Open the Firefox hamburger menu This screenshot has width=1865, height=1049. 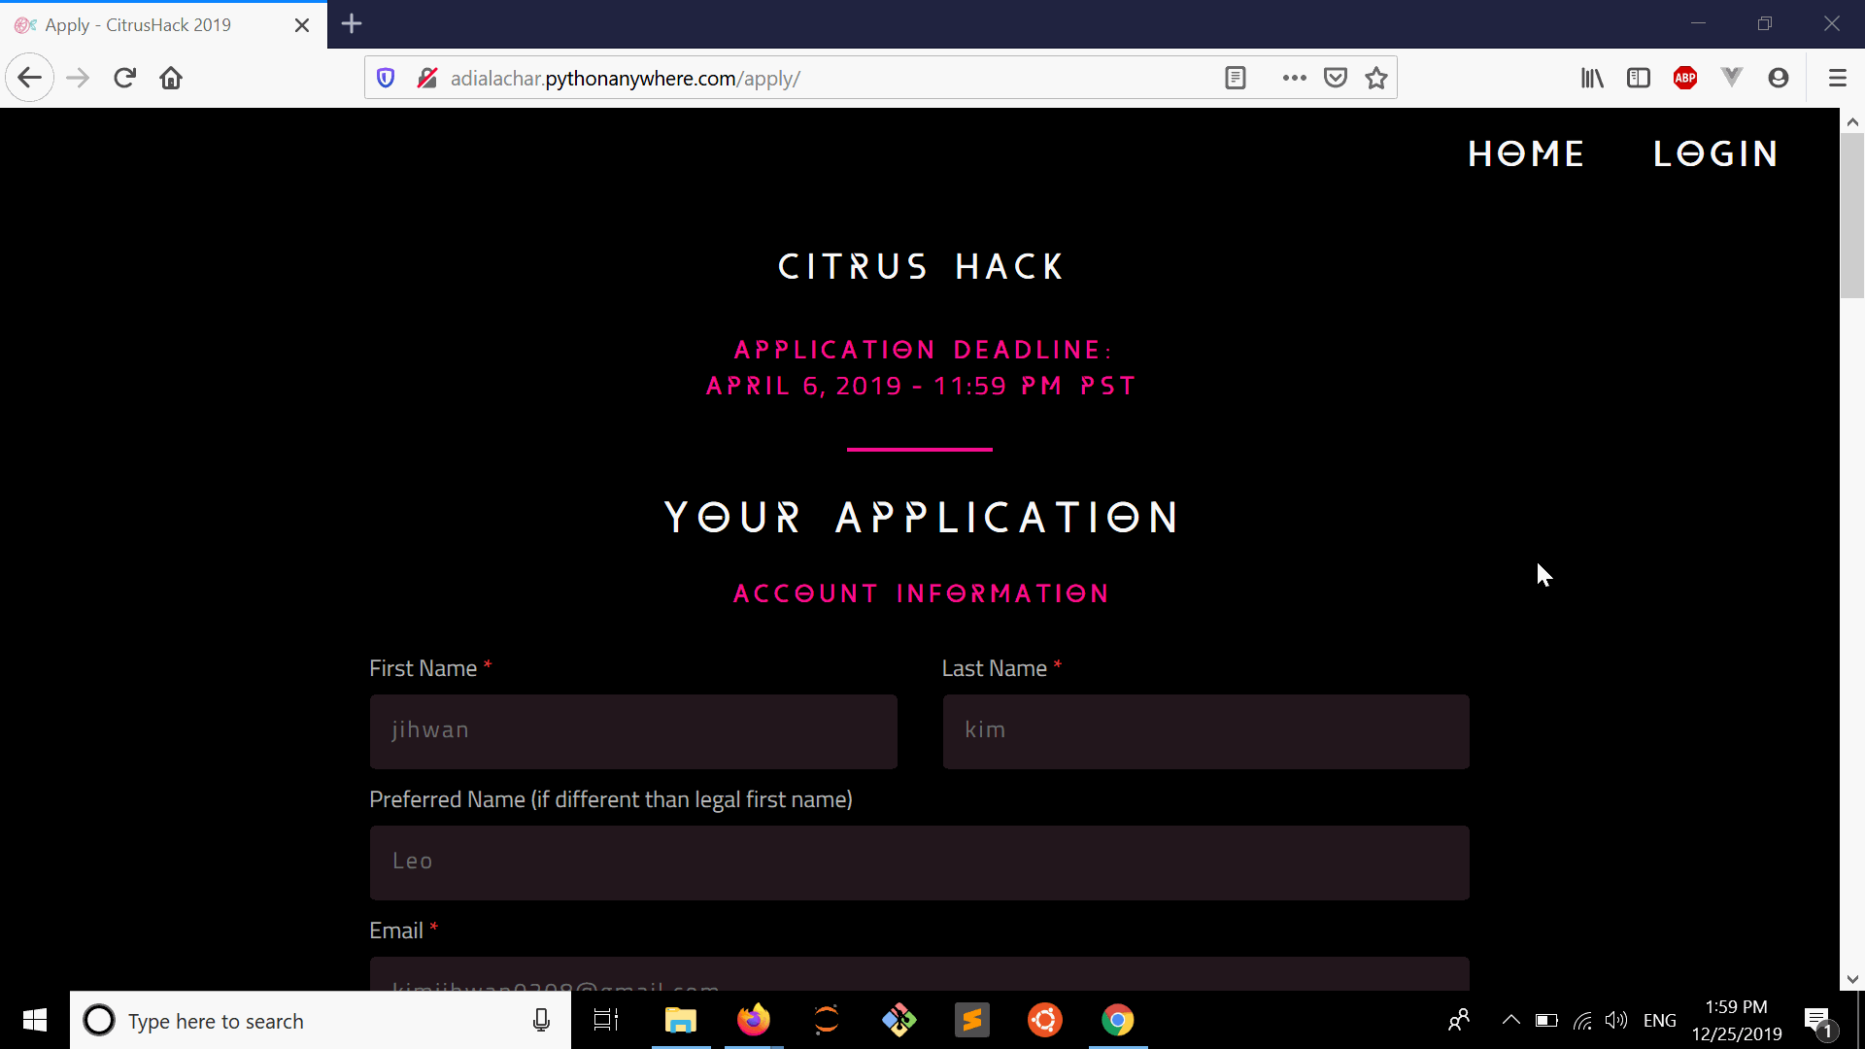[1838, 78]
